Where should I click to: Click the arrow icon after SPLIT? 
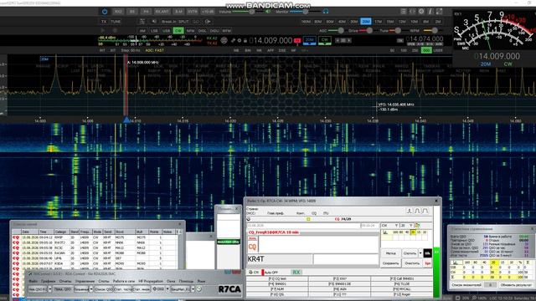[208, 22]
